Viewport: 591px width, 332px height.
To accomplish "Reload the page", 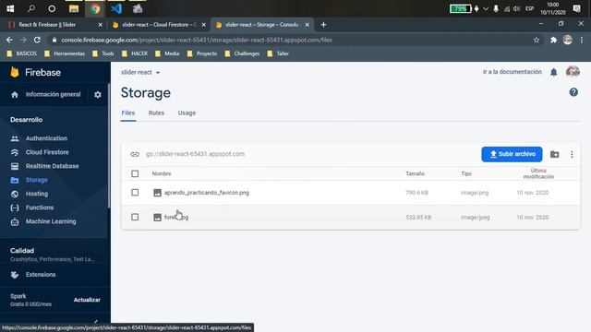I will coord(37,40).
